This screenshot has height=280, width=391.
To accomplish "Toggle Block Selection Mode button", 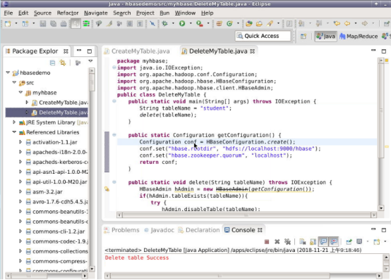I will [x=130, y=24].
